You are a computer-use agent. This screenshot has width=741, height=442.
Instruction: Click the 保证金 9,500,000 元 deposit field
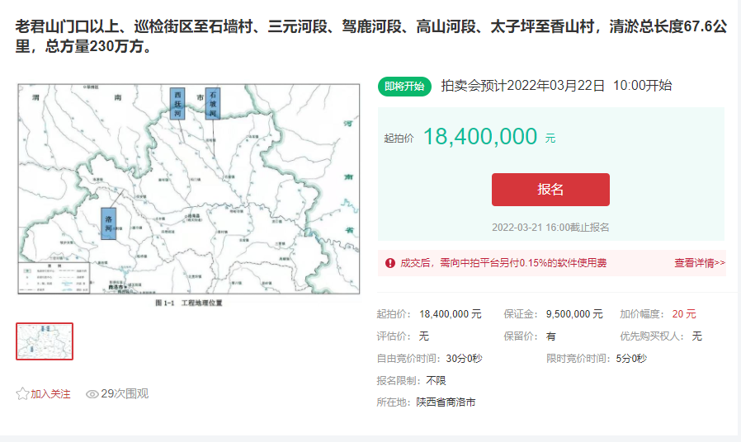point(553,314)
